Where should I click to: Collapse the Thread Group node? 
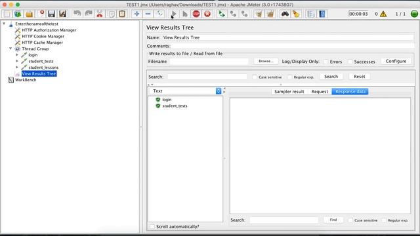(10, 49)
